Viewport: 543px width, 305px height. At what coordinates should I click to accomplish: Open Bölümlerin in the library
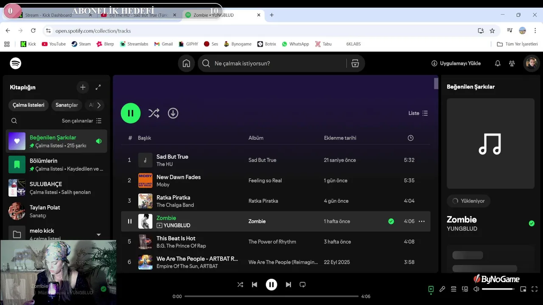[x=56, y=164]
